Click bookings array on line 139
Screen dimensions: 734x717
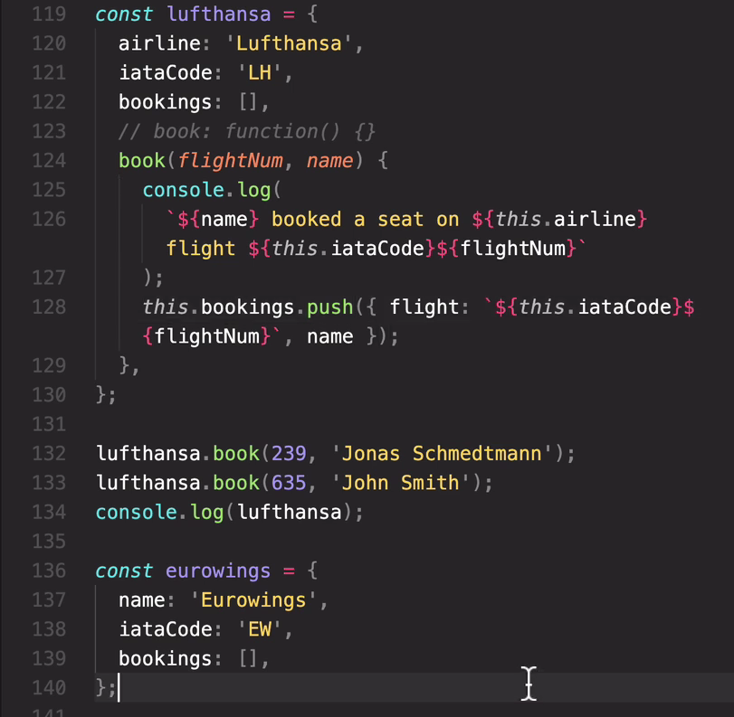pos(193,658)
